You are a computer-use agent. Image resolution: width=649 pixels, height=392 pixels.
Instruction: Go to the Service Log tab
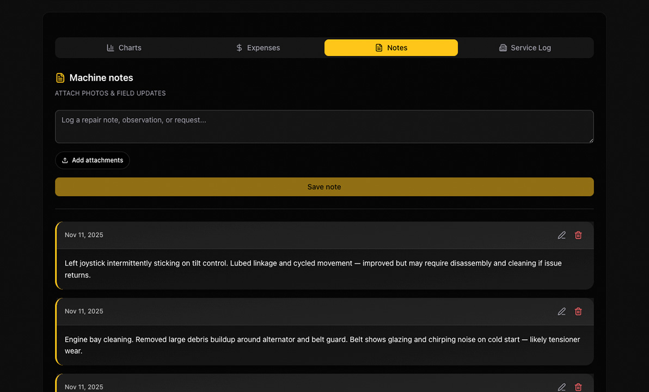pos(525,48)
